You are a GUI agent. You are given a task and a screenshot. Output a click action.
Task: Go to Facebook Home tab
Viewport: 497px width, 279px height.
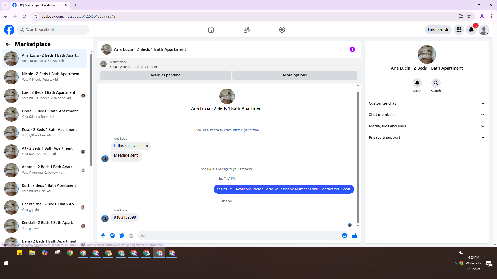(211, 30)
